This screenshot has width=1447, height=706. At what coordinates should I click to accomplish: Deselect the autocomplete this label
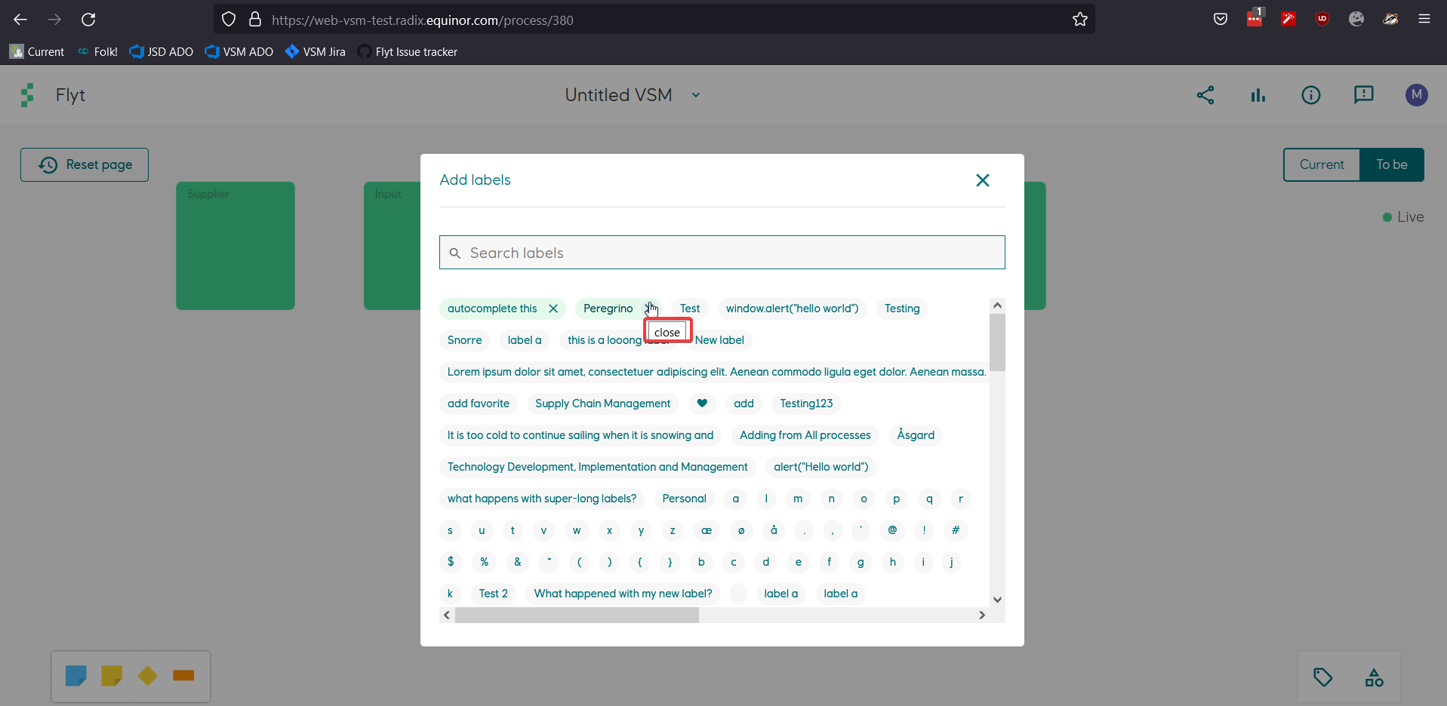pos(553,308)
